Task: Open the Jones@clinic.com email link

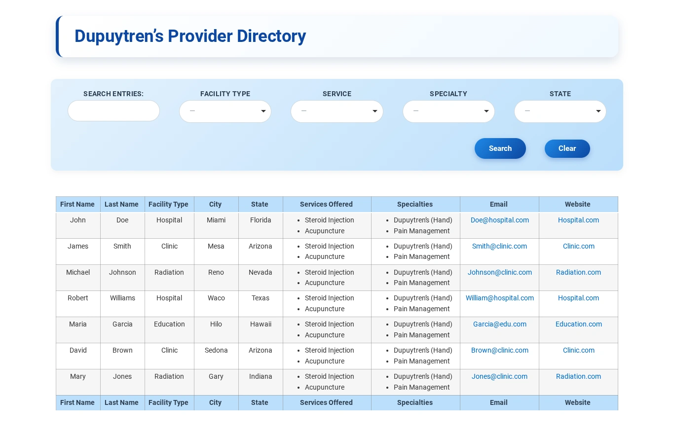Action: [499, 376]
